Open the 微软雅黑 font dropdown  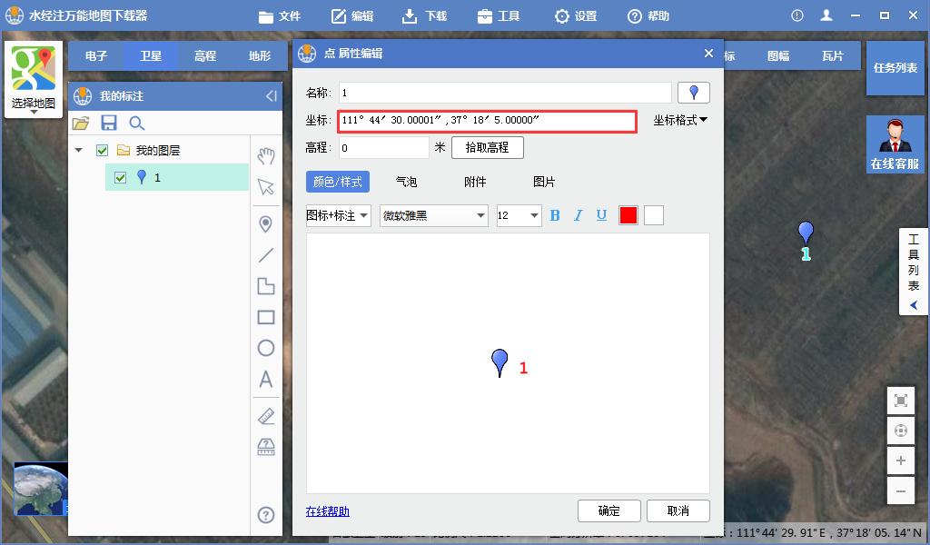coord(433,215)
